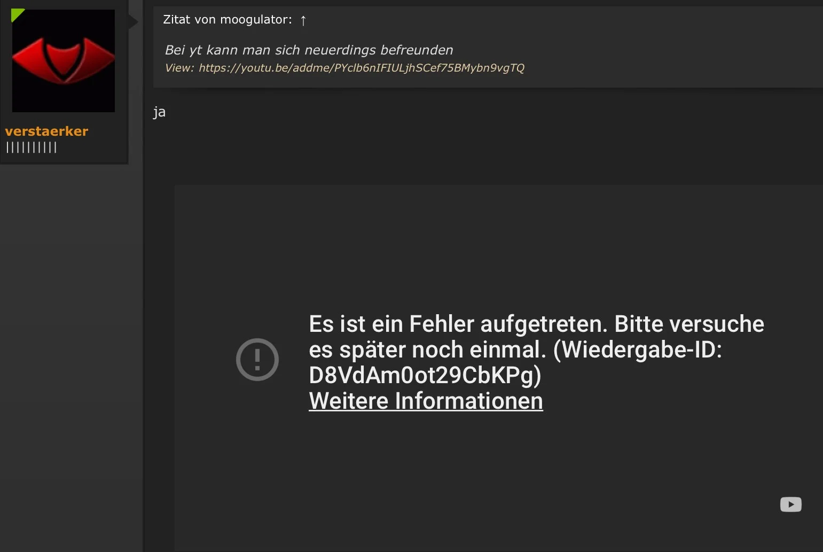Click the green online indicator on the avatar
823x552 pixels.
tap(18, 15)
